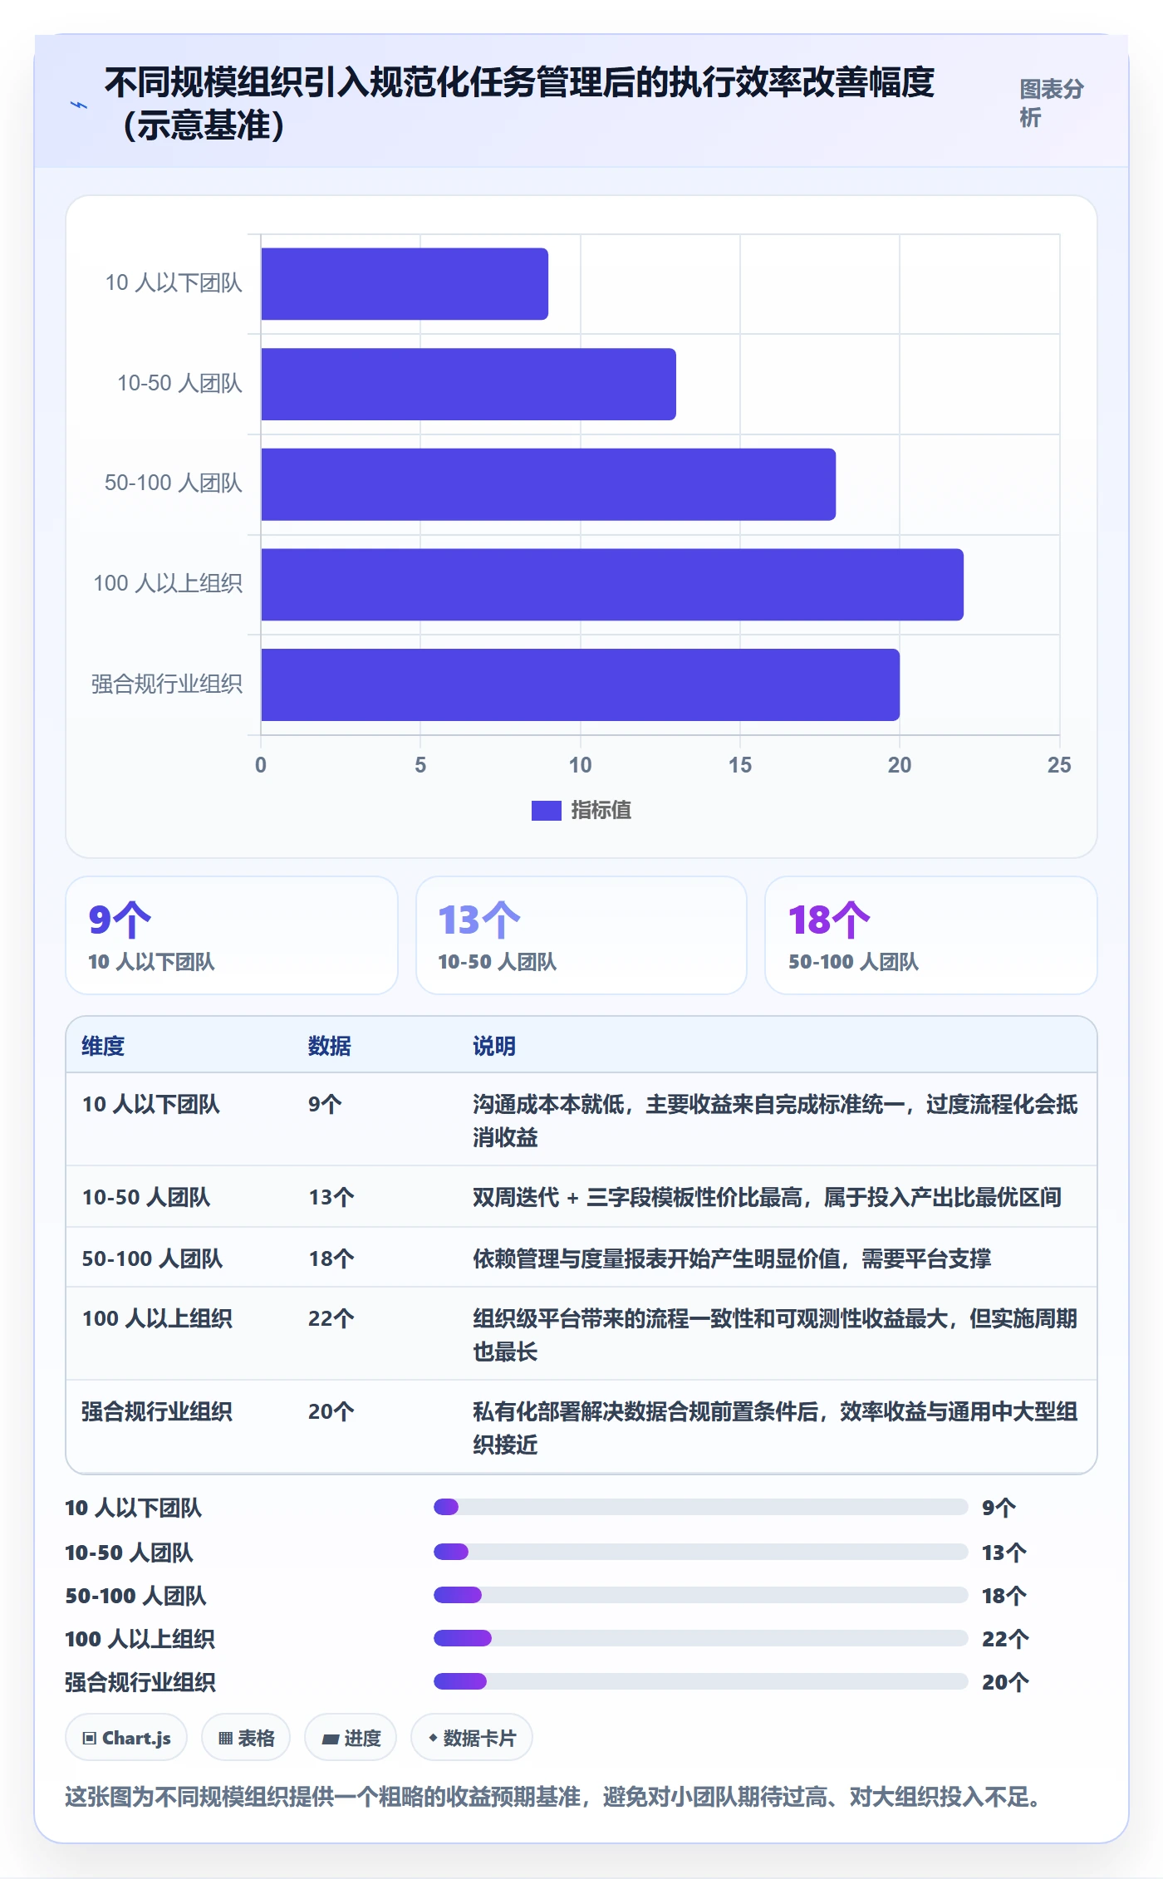Viewport: 1163px width, 1879px height.
Task: Click the 22个 table data cell
Action: tap(331, 1318)
